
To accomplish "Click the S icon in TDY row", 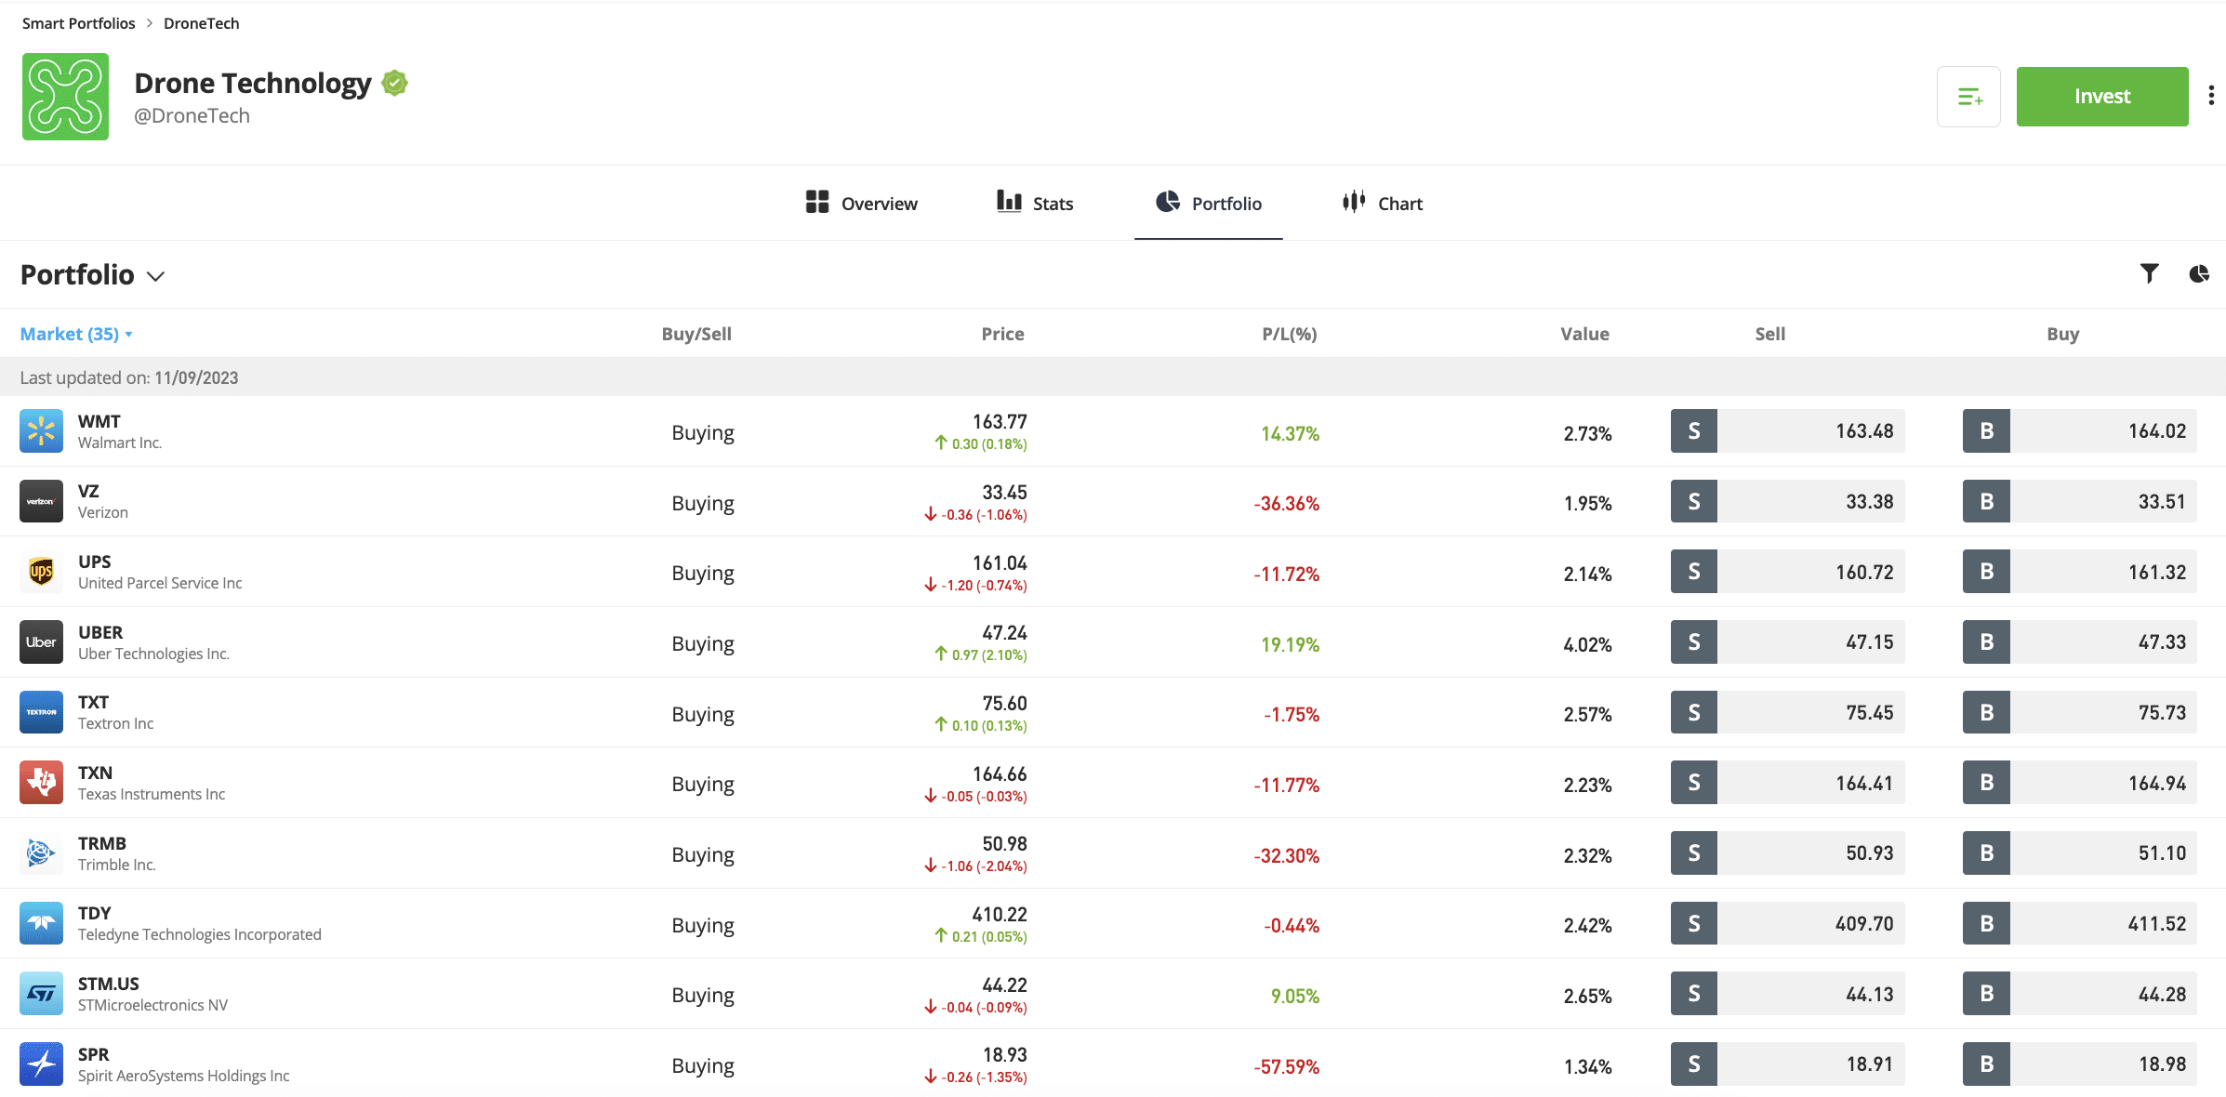I will click(x=1694, y=924).
